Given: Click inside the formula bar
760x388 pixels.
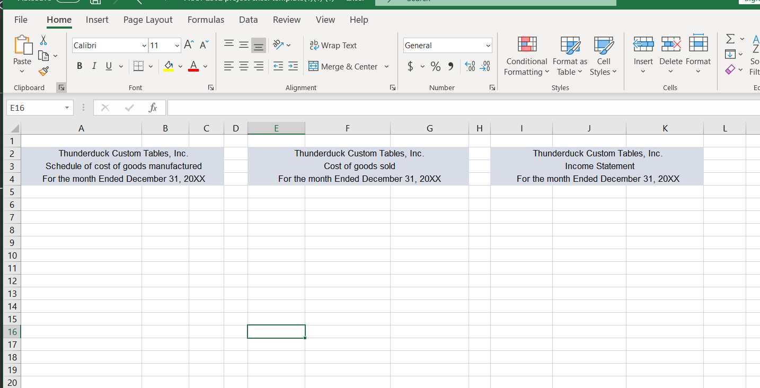Looking at the screenshot, I should point(463,108).
